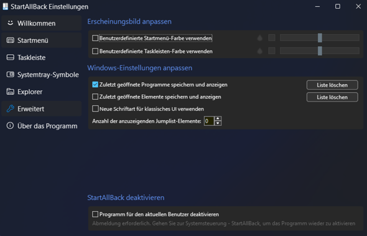Click the smiley icon beside Willkommen
The height and width of the screenshot is (236, 367).
[10, 23]
